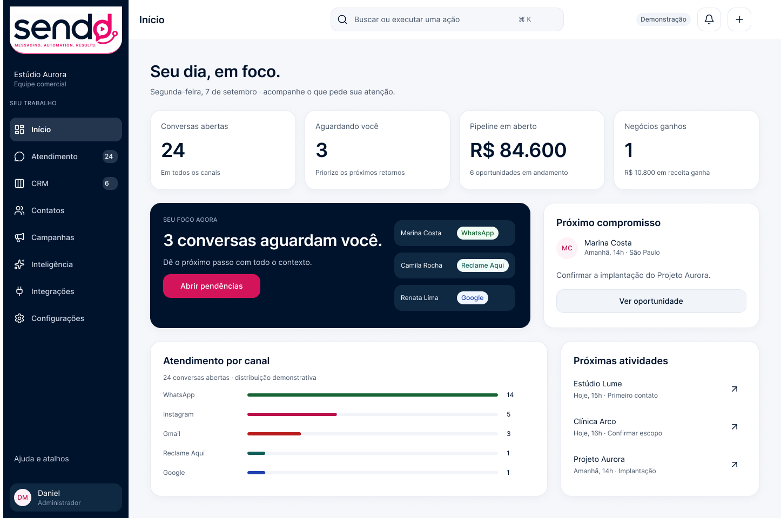Open the Daniel Administrador profile
Viewport: 781px width, 518px height.
pyautogui.click(x=66, y=497)
